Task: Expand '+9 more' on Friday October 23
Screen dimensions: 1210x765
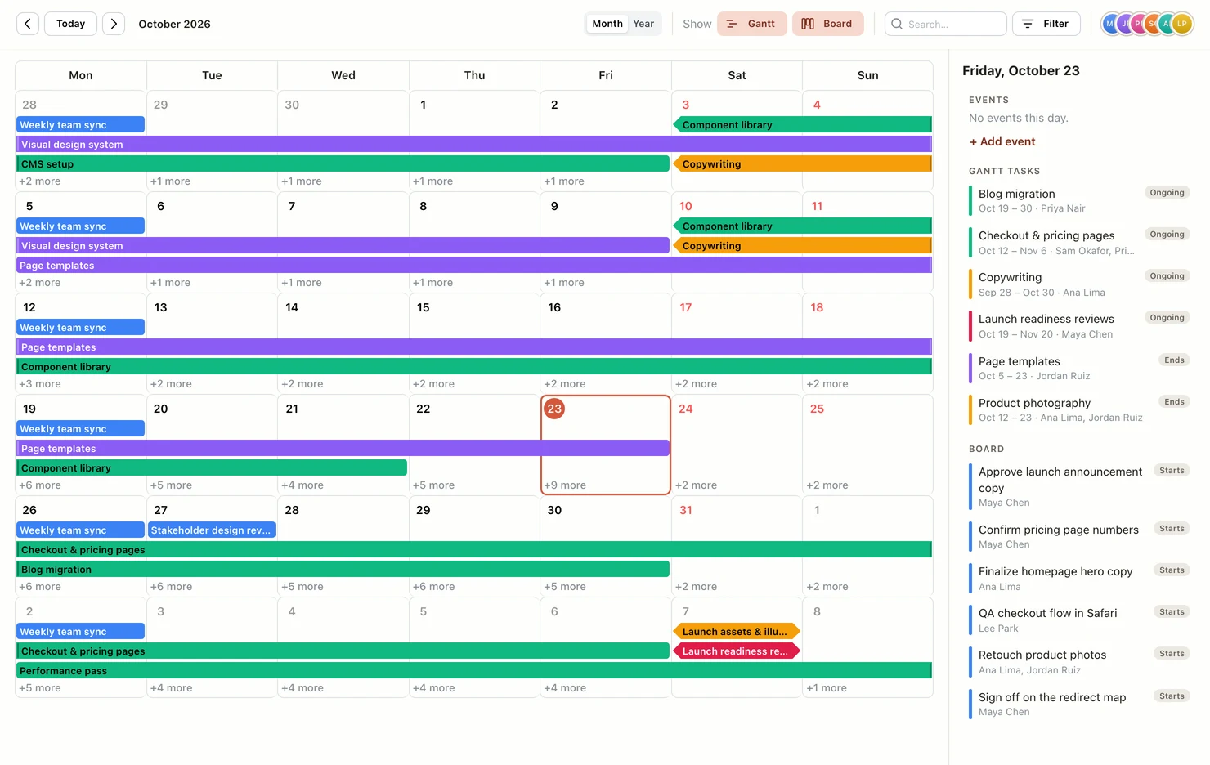Action: 565,485
